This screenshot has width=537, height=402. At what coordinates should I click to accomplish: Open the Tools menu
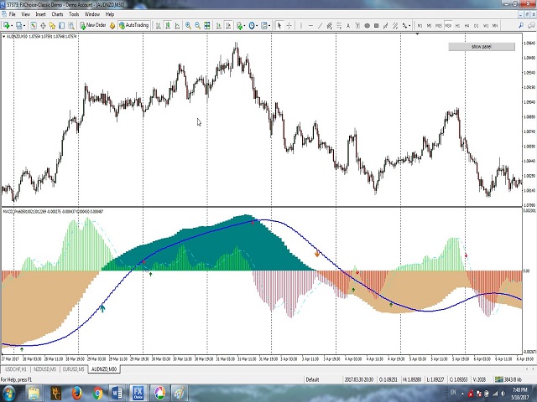74,14
